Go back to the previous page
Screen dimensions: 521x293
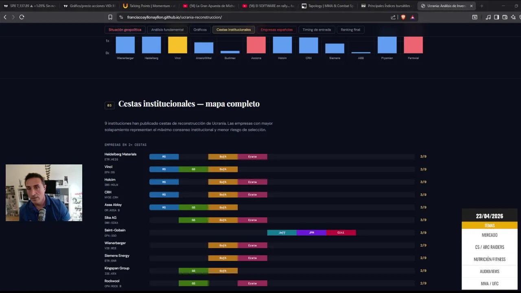tap(5, 17)
